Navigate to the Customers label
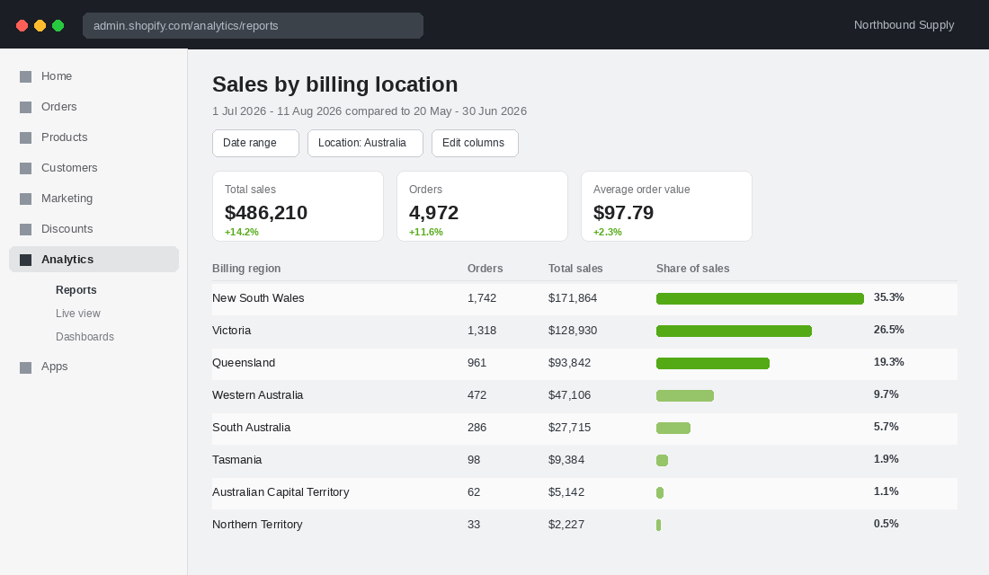989x575 pixels. (69, 168)
